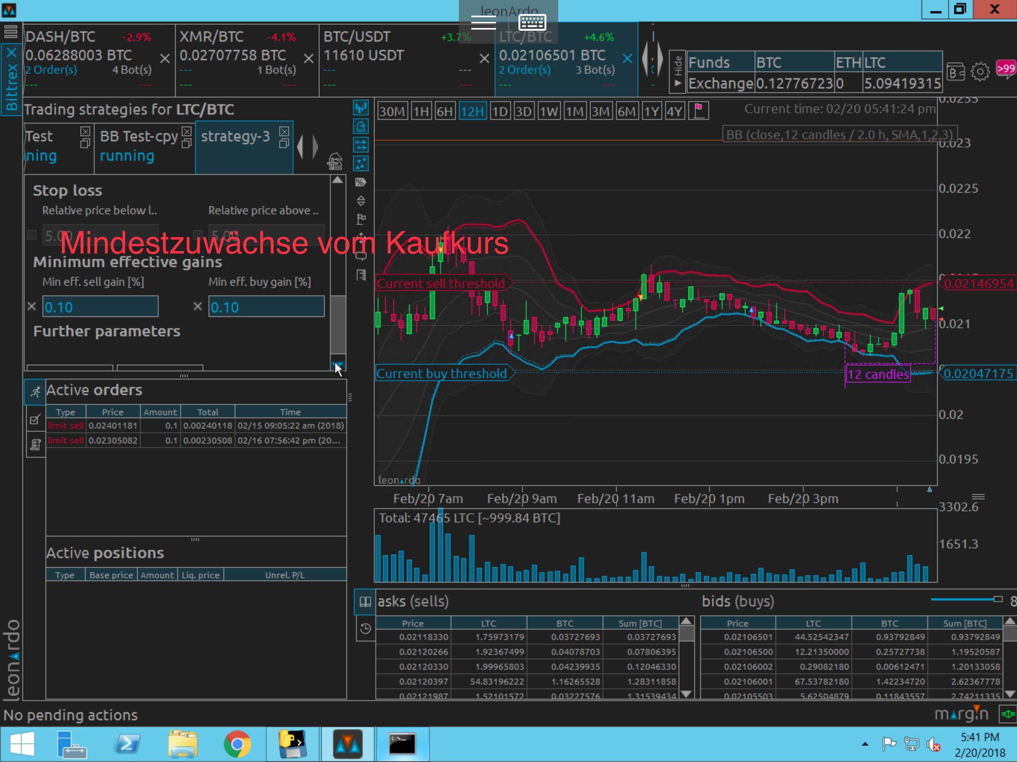The image size is (1017, 762).
Task: Open notifications bubble showing >99
Action: [1006, 69]
